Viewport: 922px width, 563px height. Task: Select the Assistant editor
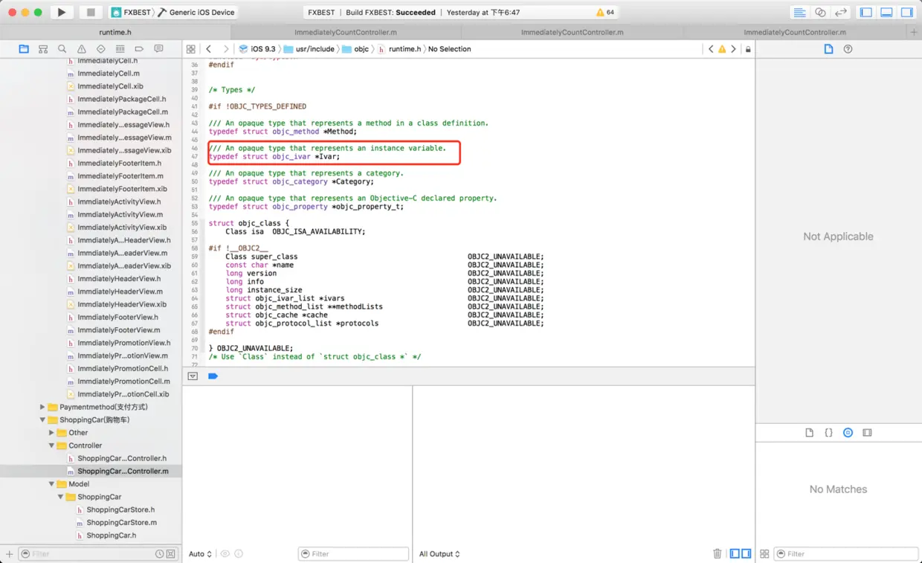click(x=820, y=13)
